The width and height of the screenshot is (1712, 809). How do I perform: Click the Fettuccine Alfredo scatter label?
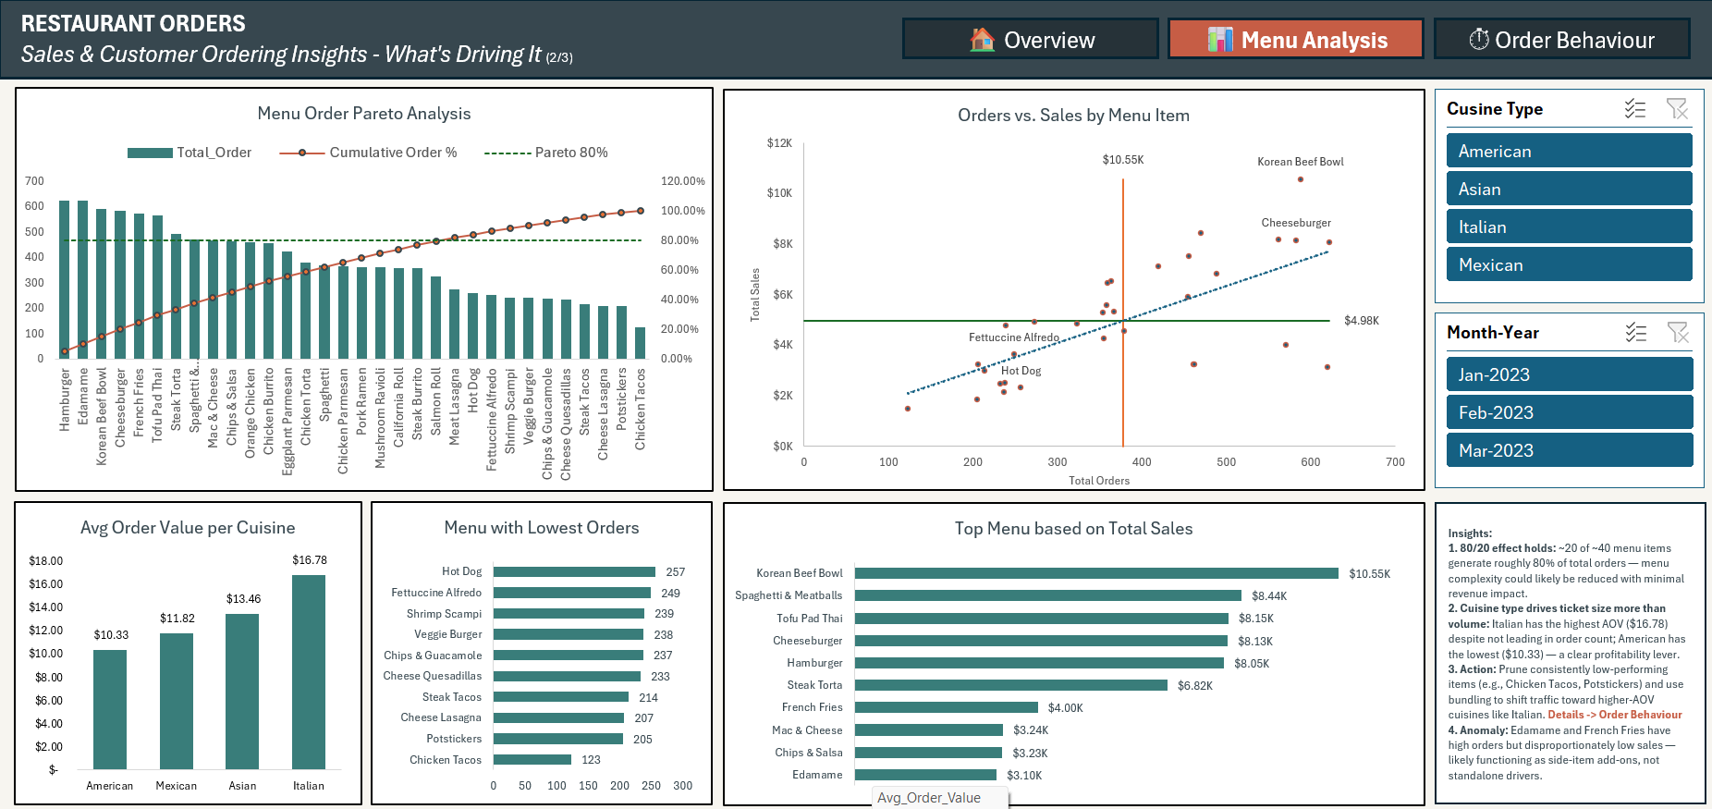pyautogui.click(x=1014, y=337)
